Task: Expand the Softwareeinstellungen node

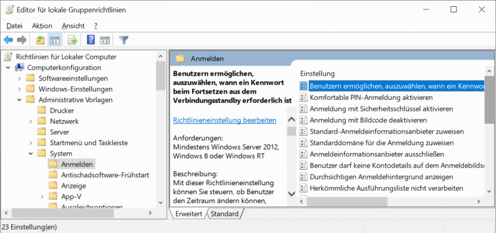Action: tap(20, 79)
